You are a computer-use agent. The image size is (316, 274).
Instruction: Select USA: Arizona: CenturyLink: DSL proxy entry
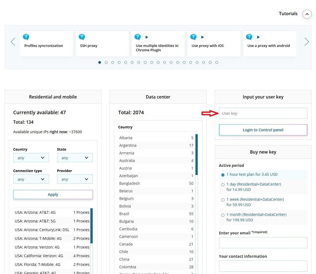click(42, 230)
